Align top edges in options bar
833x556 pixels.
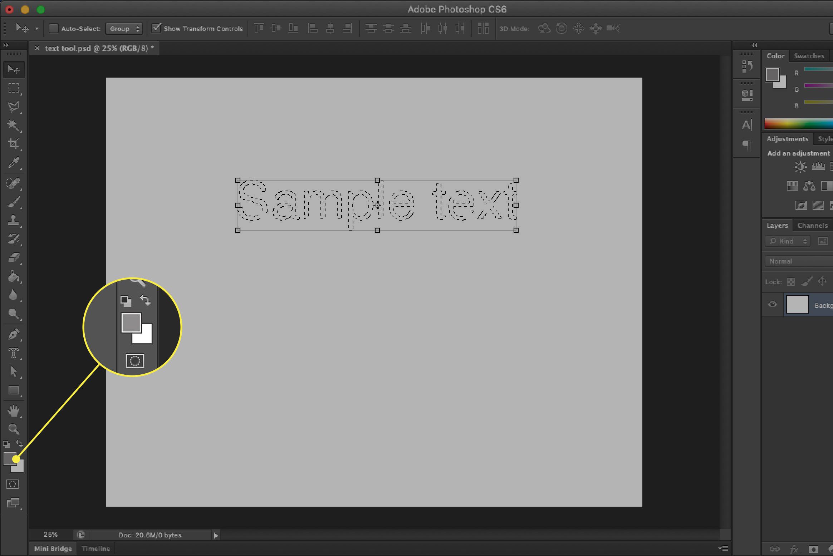point(259,28)
